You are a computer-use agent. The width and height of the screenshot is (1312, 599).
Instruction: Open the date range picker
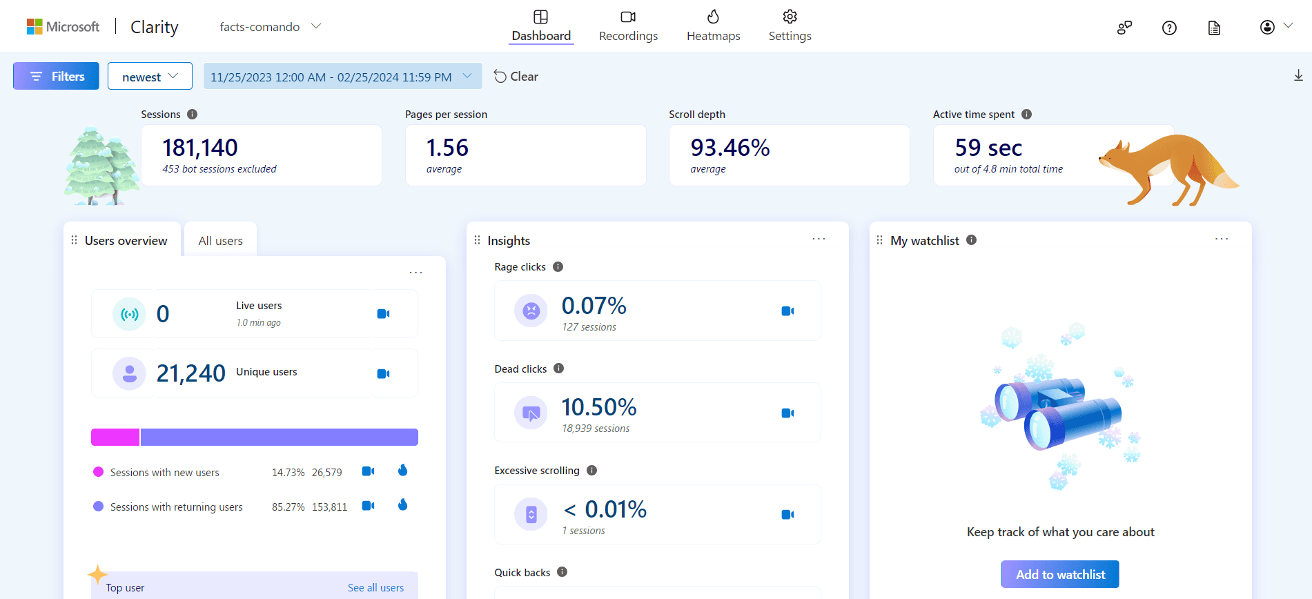[x=342, y=76]
